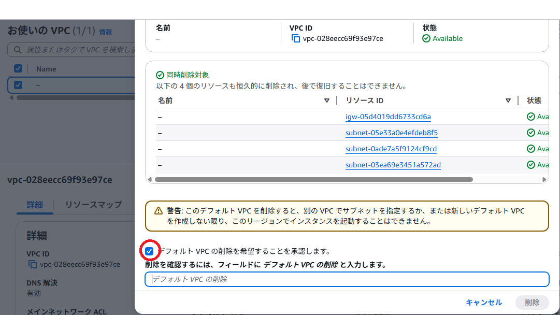Toggle the checkbox of the selected VPC row
The image size is (560, 315).
(18, 85)
